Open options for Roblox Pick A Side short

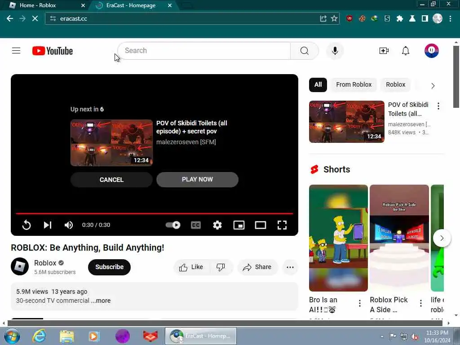(x=420, y=303)
